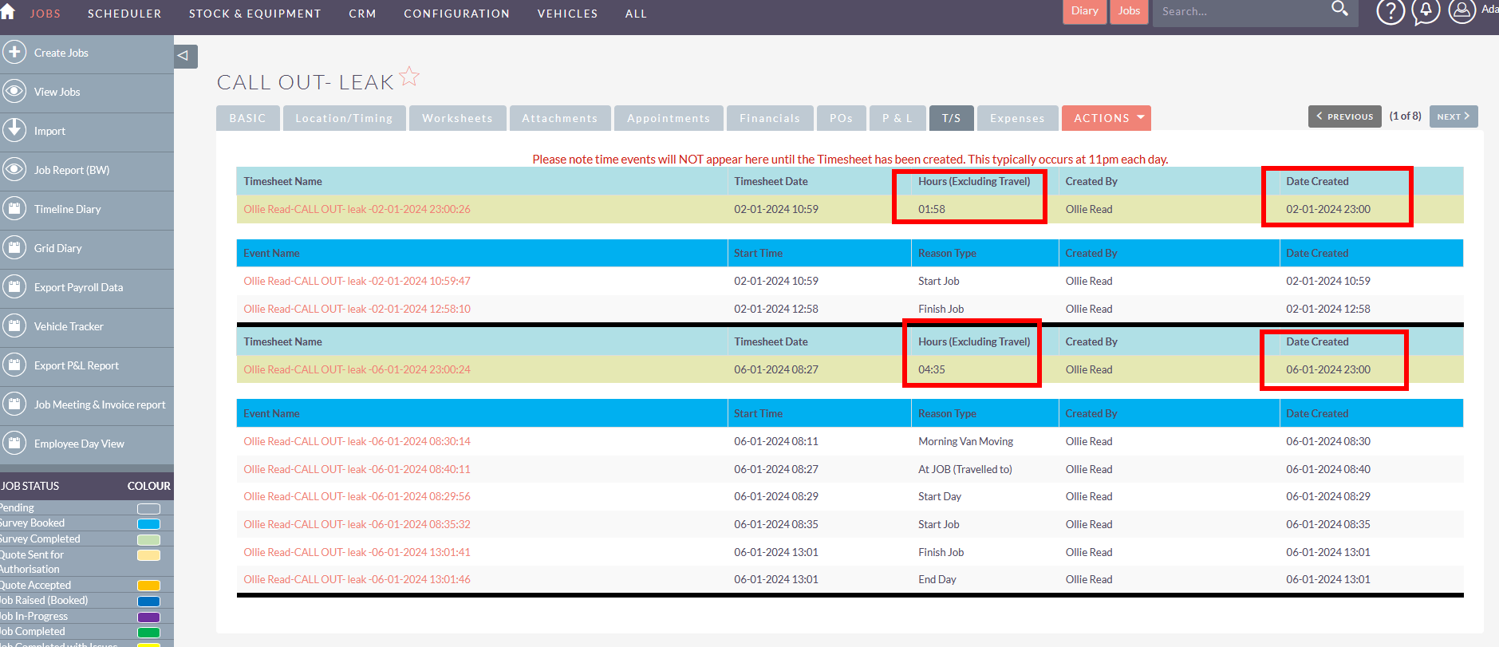Screen dimensions: 1499x647
Task: Click the Vehicle Tracker icon
Action: [x=14, y=326]
